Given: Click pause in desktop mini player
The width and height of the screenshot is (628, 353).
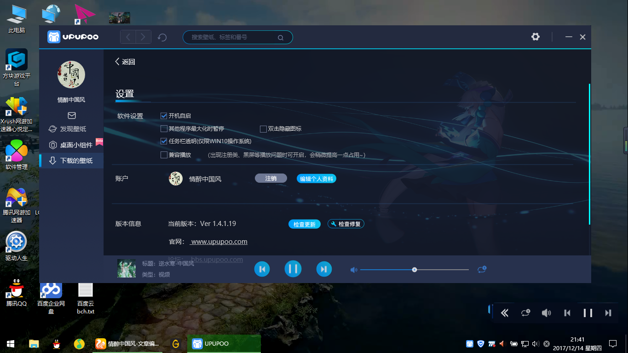Looking at the screenshot, I should click(x=588, y=313).
